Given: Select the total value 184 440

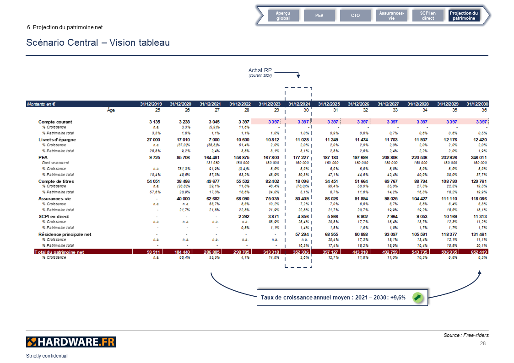Looking at the screenshot, I should tap(182, 252).
